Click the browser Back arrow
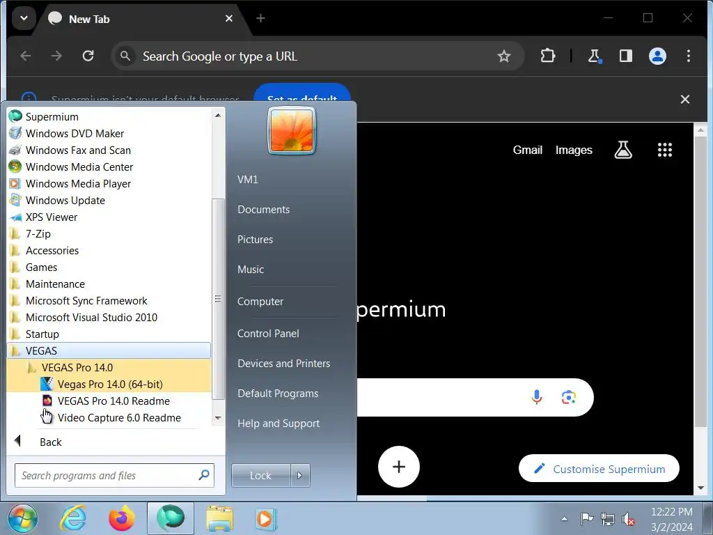 26,56
